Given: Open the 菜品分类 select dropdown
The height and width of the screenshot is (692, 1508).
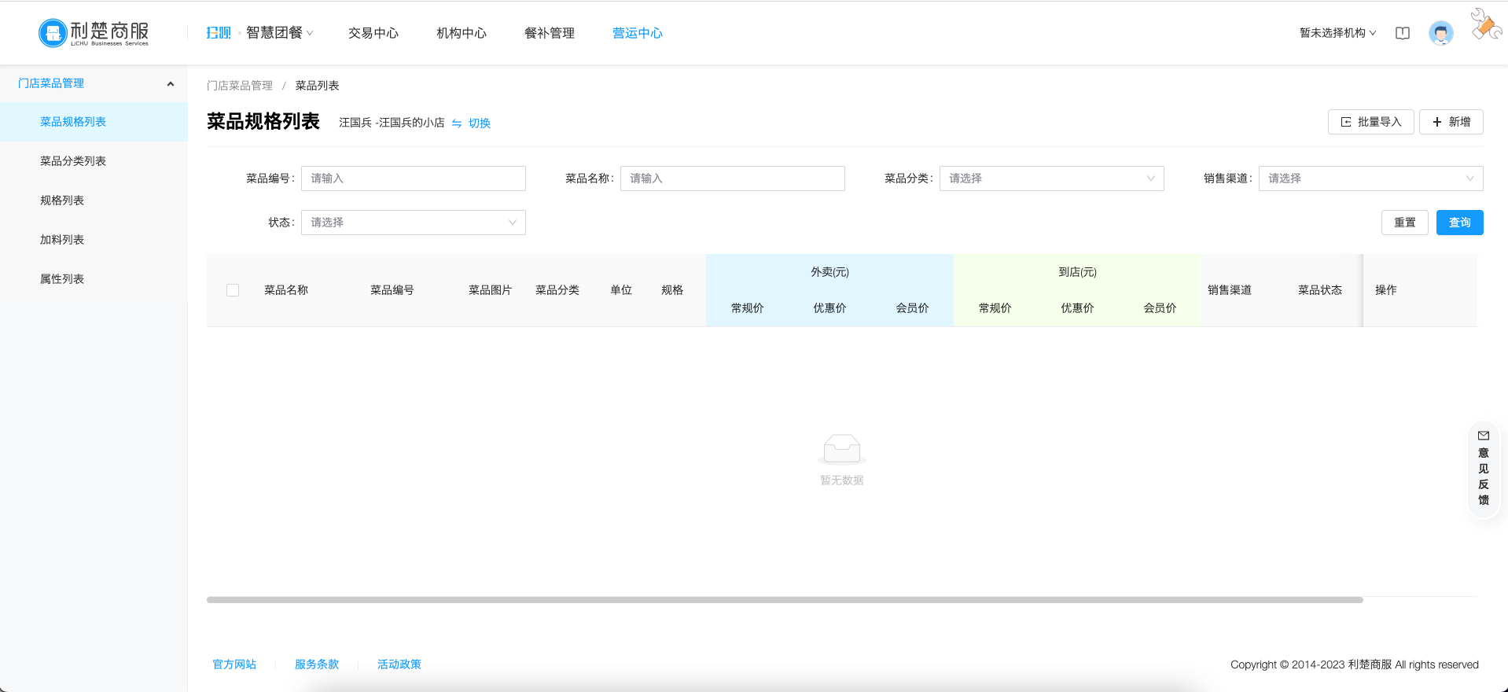Looking at the screenshot, I should (x=1051, y=179).
